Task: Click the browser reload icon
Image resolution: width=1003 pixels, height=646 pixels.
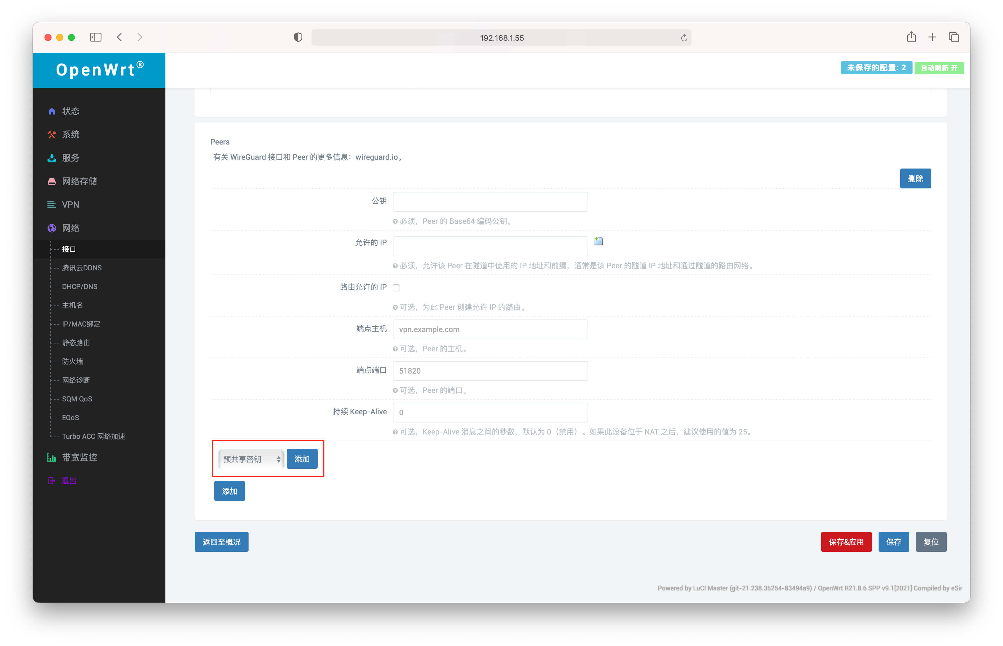Action: point(684,38)
